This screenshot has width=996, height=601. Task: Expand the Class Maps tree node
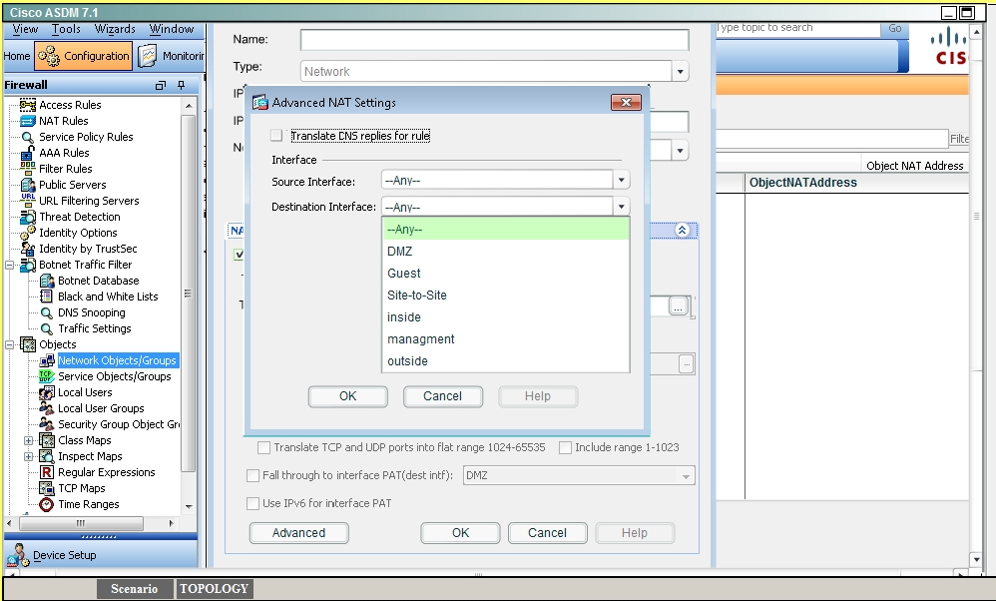click(29, 440)
